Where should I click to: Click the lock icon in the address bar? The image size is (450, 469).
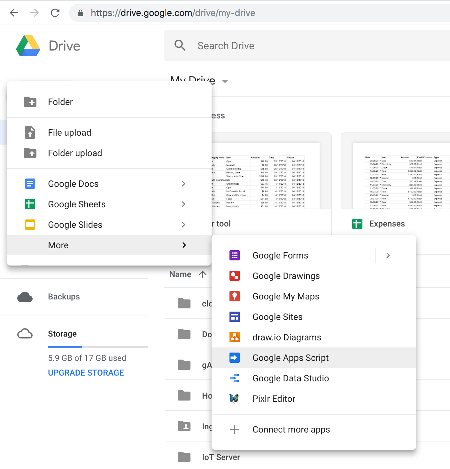(x=81, y=13)
